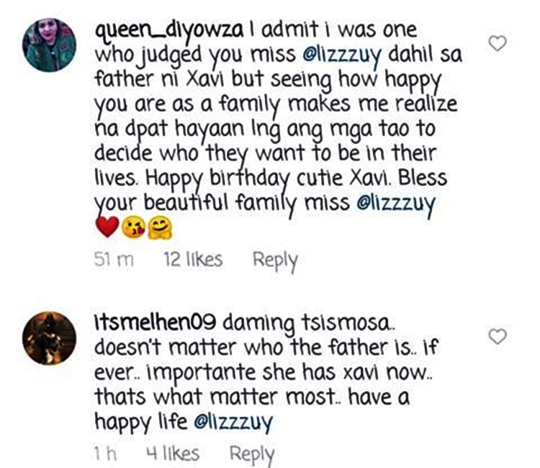Click the hugging face emoji
The height and width of the screenshot is (468, 540).
tap(160, 228)
